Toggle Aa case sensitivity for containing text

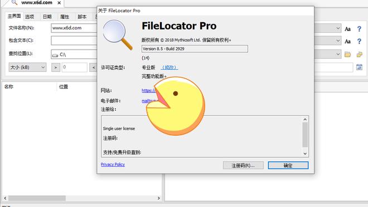coord(347,41)
